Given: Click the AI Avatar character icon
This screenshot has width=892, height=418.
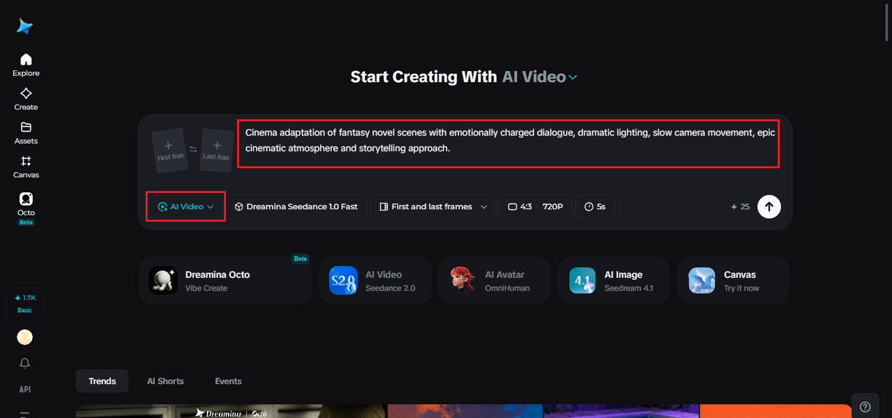Looking at the screenshot, I should tap(462, 281).
